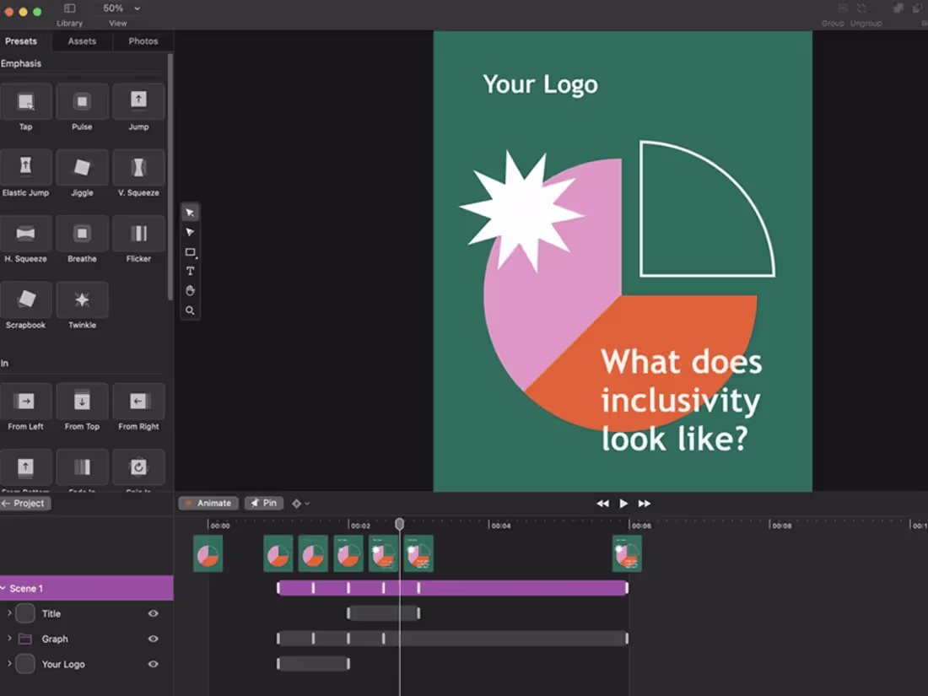Viewport: 928px width, 696px height.
Task: Select the Text tool in the canvas toolbar
Action: click(190, 271)
